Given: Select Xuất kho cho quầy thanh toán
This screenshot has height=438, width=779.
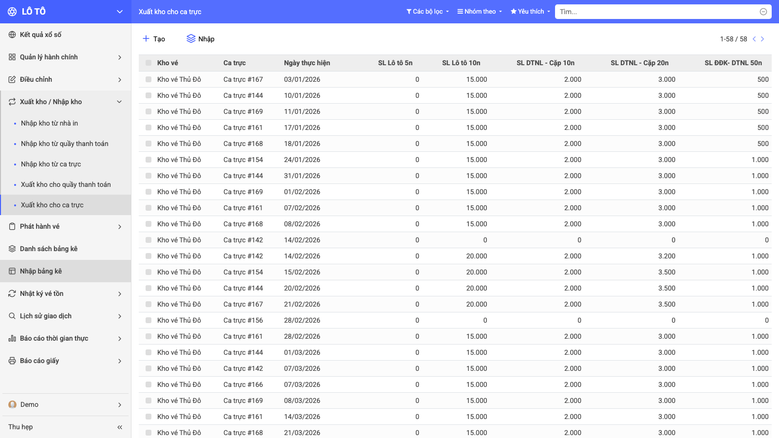Looking at the screenshot, I should tap(66, 184).
